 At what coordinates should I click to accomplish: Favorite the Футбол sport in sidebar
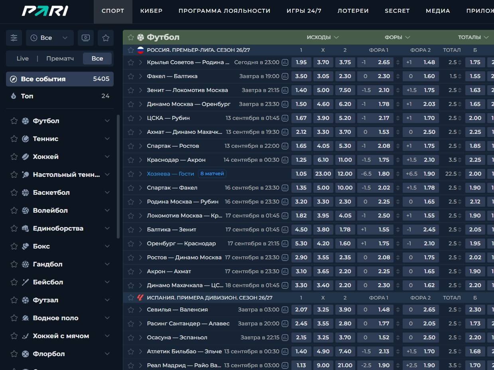tap(14, 121)
